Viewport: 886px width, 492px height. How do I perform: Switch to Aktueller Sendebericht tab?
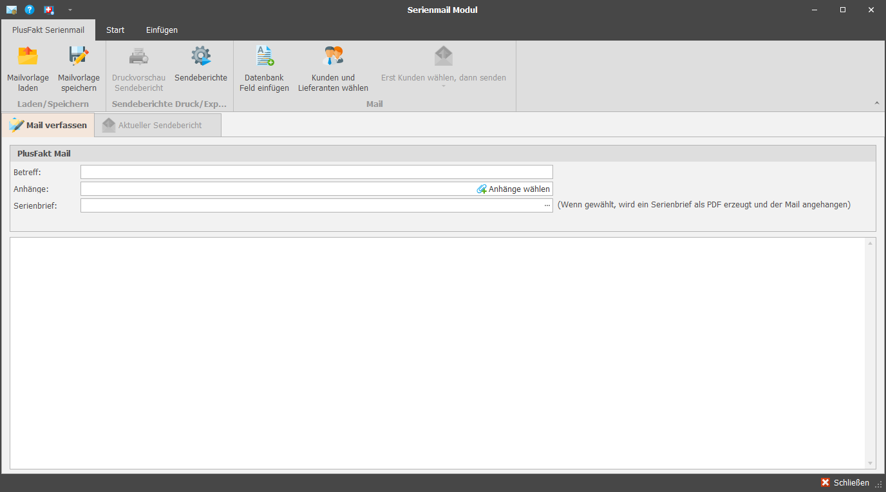coord(158,125)
